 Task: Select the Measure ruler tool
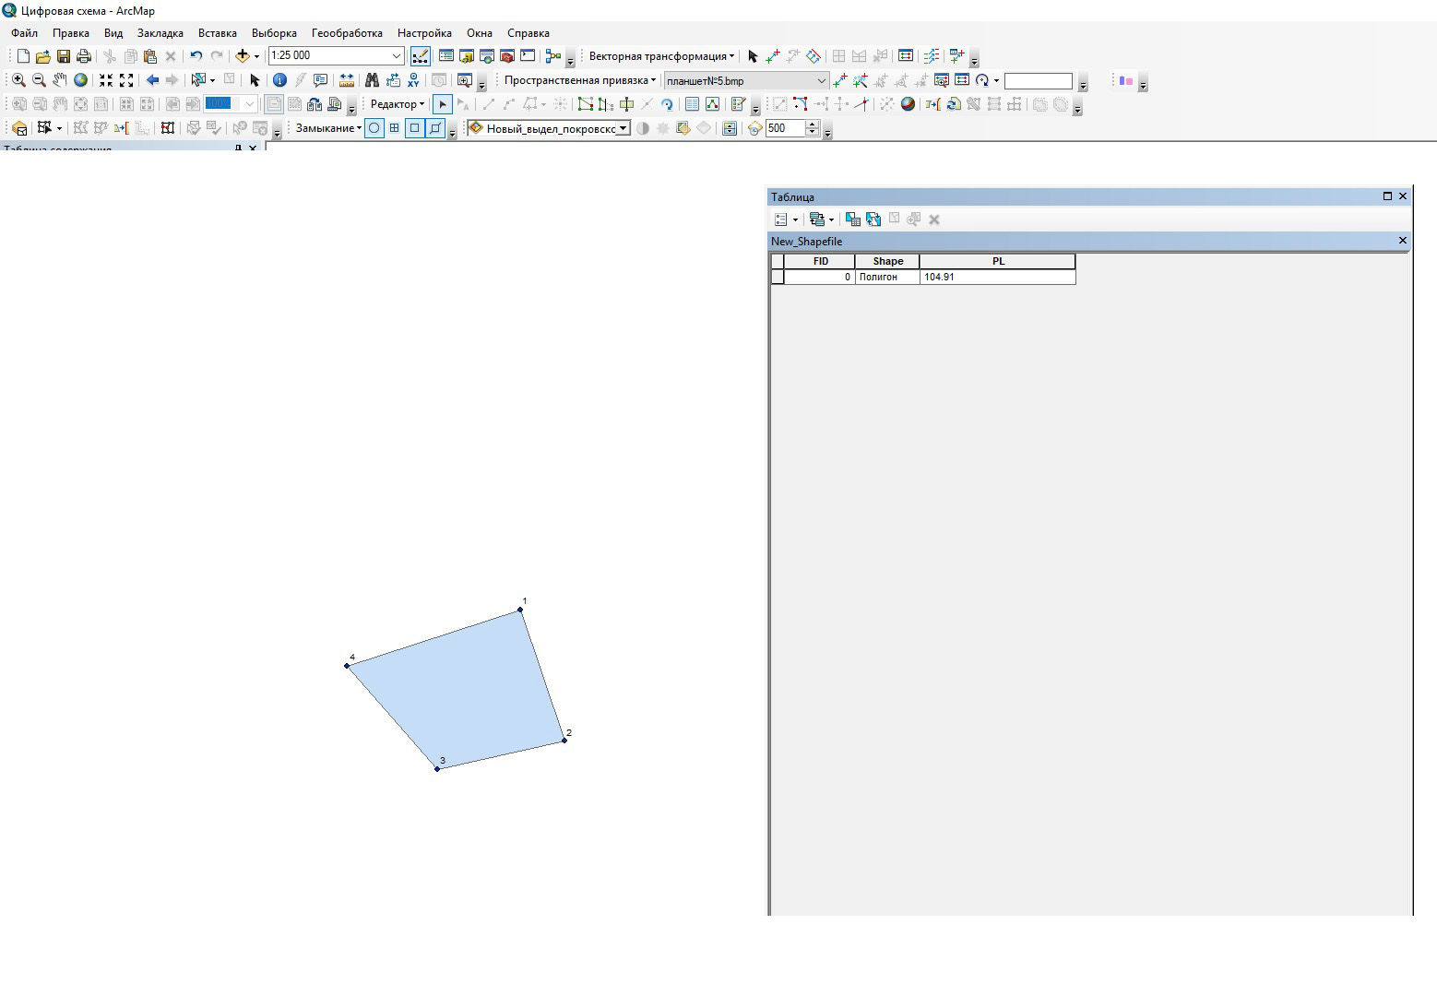(347, 80)
